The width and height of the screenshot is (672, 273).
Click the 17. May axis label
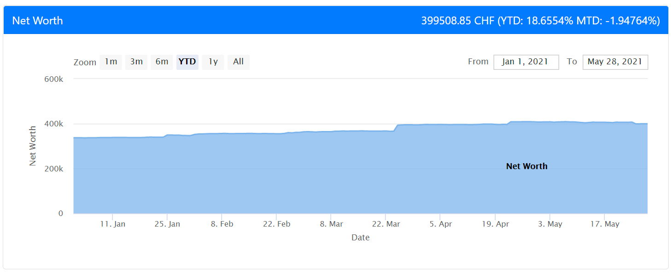coord(605,224)
